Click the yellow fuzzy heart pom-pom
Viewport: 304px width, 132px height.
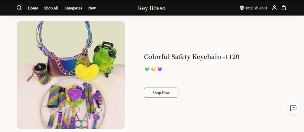point(87,72)
